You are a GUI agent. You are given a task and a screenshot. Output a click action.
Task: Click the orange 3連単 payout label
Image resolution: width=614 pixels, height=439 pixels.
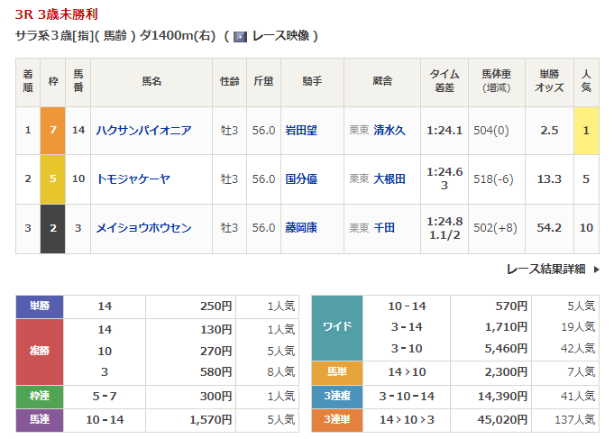coord(336,417)
